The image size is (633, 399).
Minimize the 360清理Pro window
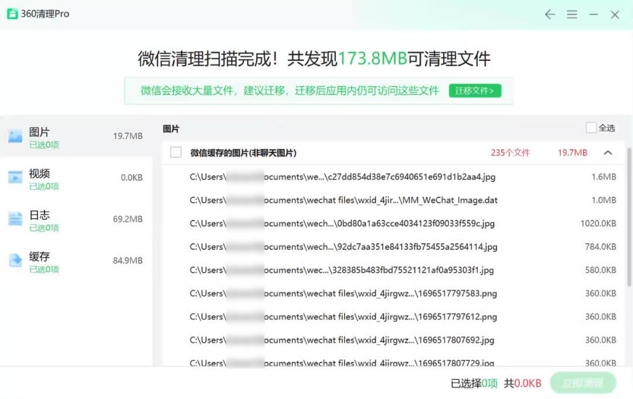(x=593, y=15)
